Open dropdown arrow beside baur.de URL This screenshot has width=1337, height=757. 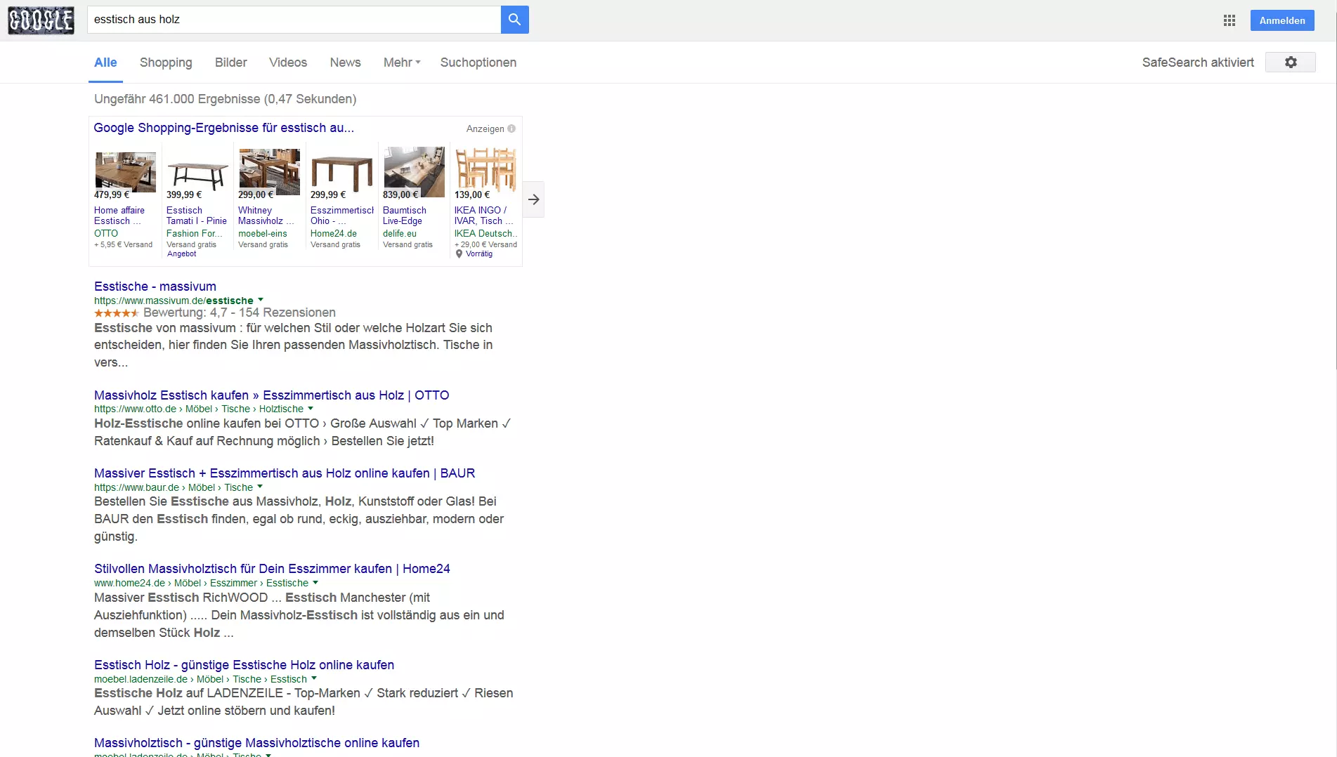260,487
